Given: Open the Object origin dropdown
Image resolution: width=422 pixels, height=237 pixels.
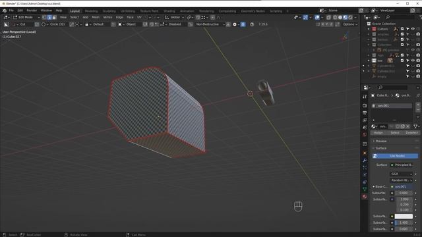Looking at the screenshot, I should pyautogui.click(x=129, y=24).
